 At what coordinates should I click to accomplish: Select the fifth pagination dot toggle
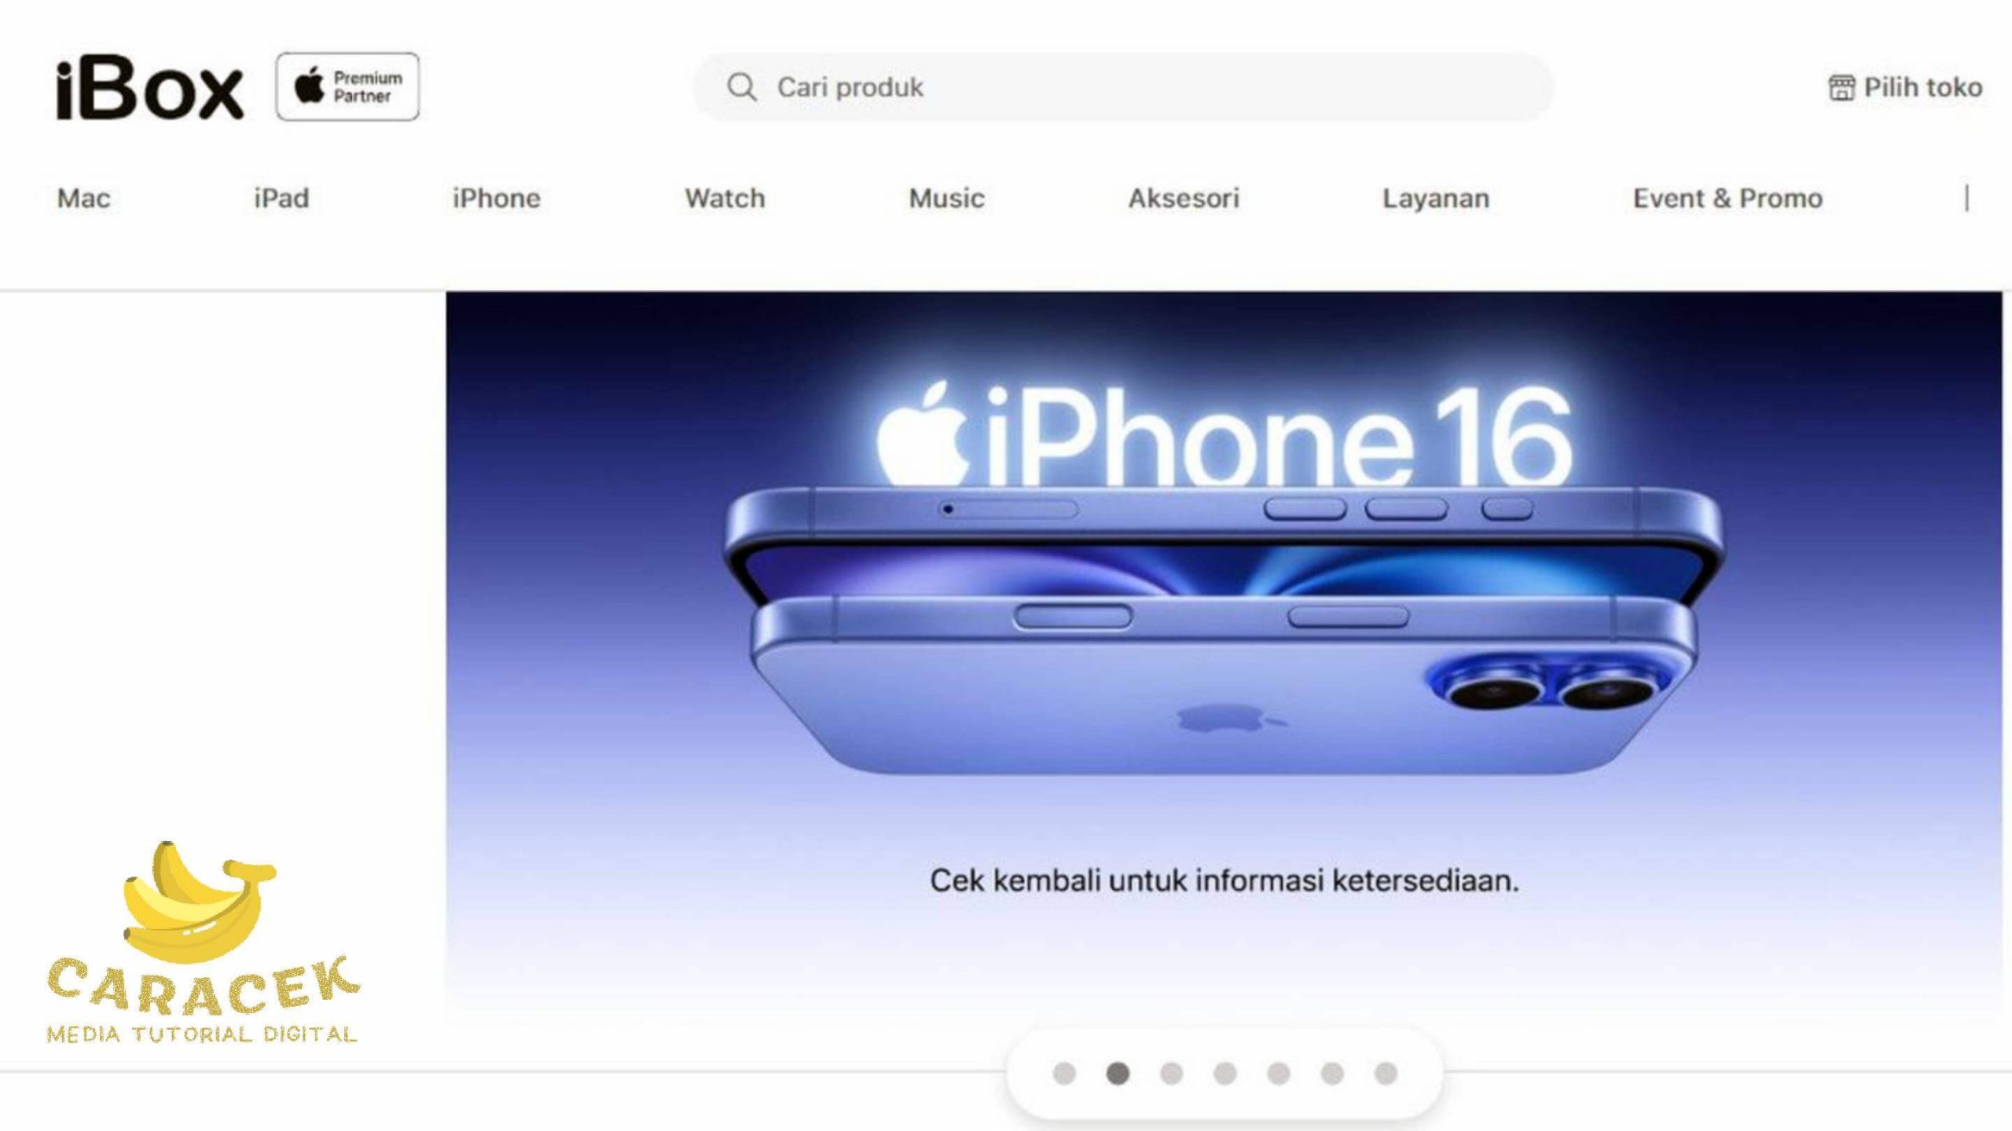(1277, 1073)
